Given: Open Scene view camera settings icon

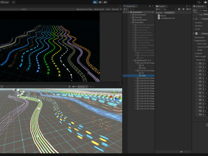Looking at the screenshot, I should coord(74,87).
